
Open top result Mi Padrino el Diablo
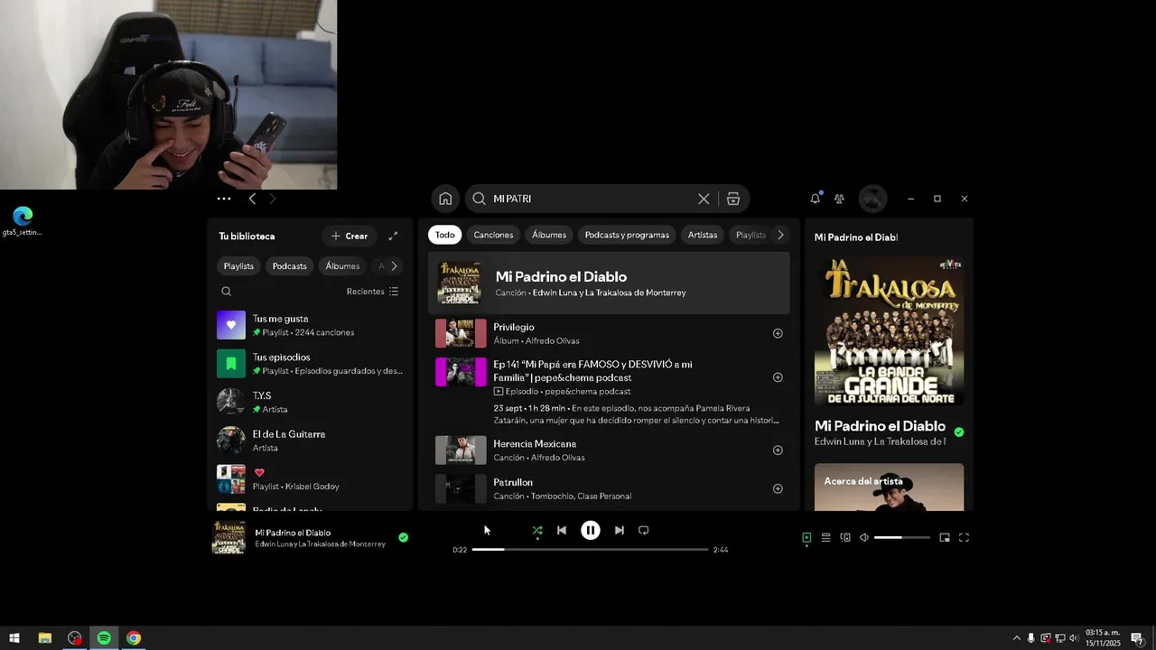click(x=609, y=283)
